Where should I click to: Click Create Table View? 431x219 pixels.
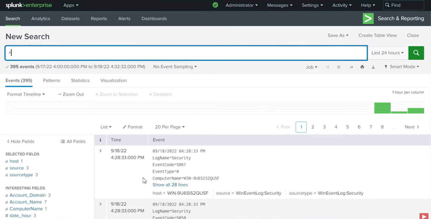coord(377,35)
